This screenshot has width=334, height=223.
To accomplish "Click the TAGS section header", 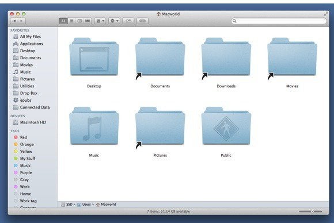I will 15,131.
